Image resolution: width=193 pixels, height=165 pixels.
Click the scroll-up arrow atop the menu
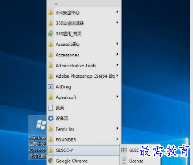pos(56,4)
